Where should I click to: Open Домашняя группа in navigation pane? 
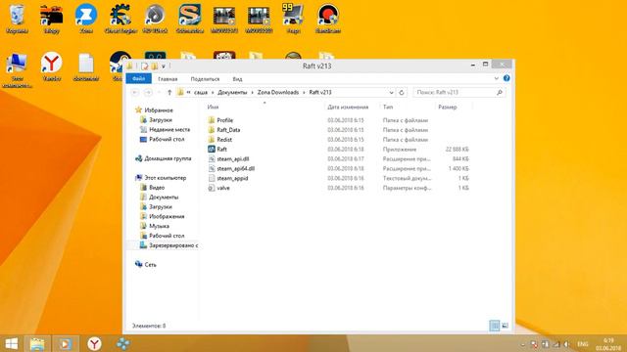tap(168, 158)
